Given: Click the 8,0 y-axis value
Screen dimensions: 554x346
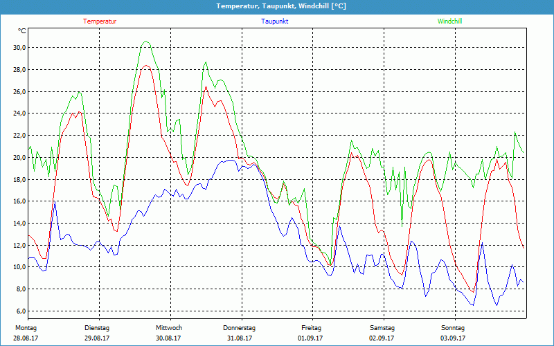Looking at the screenshot, I should [21, 289].
